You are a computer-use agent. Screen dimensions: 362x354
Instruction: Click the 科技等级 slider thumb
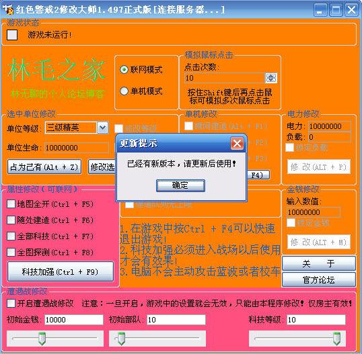(x=337, y=339)
